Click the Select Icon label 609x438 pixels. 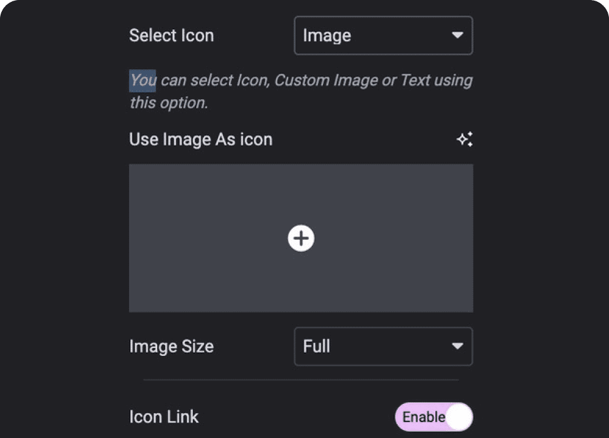171,36
